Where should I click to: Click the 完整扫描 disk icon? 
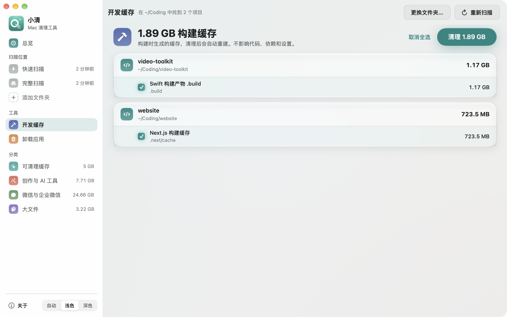coord(13,83)
